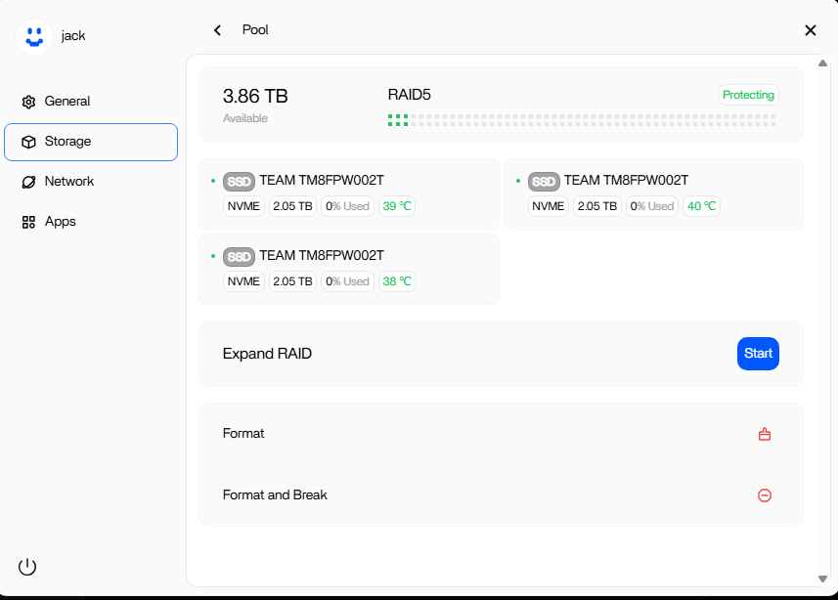Image resolution: width=838 pixels, height=600 pixels.
Task: Select the SSD card showing 40 °C
Action: point(653,193)
